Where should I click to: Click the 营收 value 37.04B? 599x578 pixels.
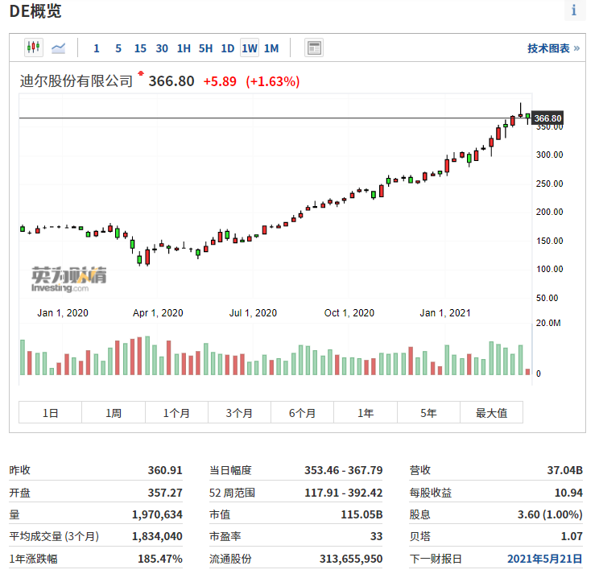click(x=564, y=470)
